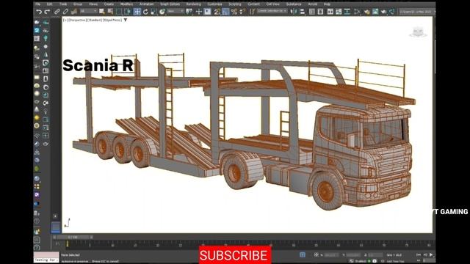470x264 pixels.
Task: Open the Rendered Frame Window
Action: pos(375,12)
